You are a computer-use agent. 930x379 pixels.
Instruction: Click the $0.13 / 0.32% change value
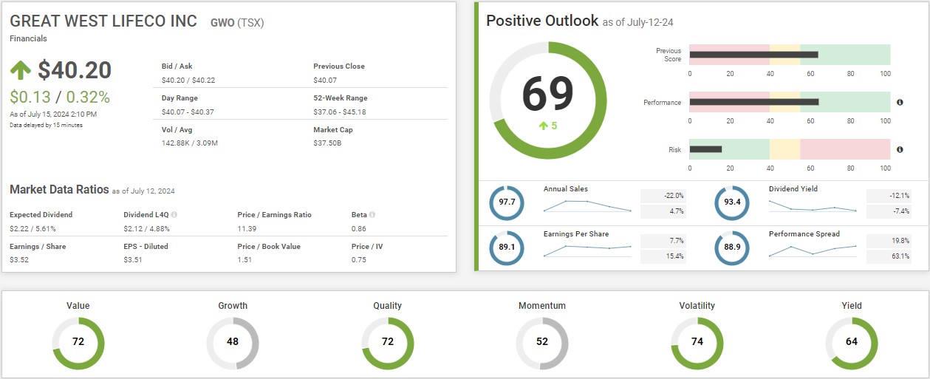point(60,97)
